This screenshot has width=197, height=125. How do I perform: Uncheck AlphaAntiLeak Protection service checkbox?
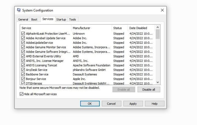point(23,34)
